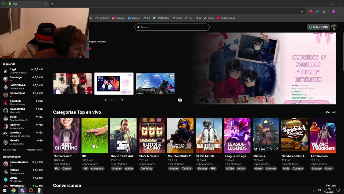Select the 'Casual' tag under Conversando
This screenshot has width=344, height=194.
tap(66, 169)
